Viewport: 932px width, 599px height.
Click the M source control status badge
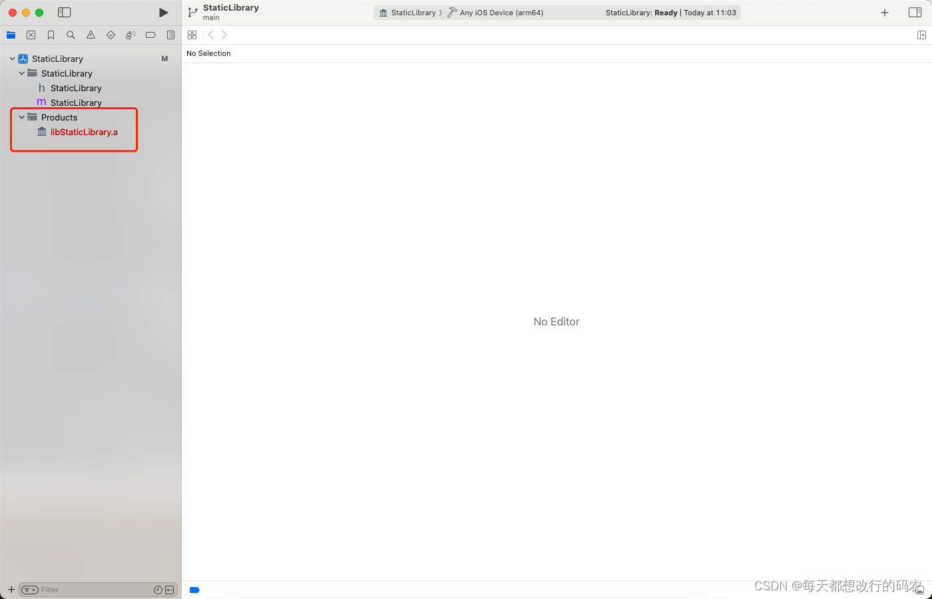pos(164,59)
